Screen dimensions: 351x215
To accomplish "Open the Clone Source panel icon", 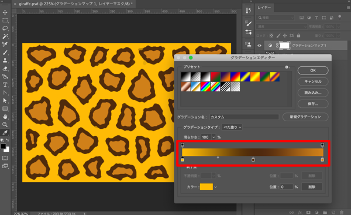I will (248, 45).
